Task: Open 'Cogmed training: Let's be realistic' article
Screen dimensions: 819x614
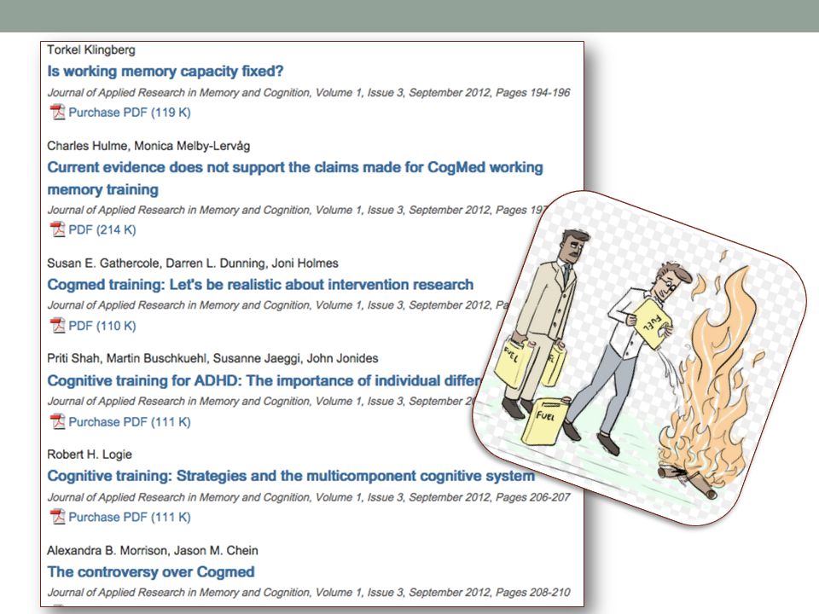Action: click(260, 285)
